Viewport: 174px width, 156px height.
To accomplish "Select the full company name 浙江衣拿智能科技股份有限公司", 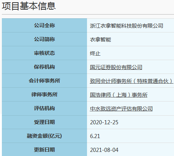I will coord(127,26).
